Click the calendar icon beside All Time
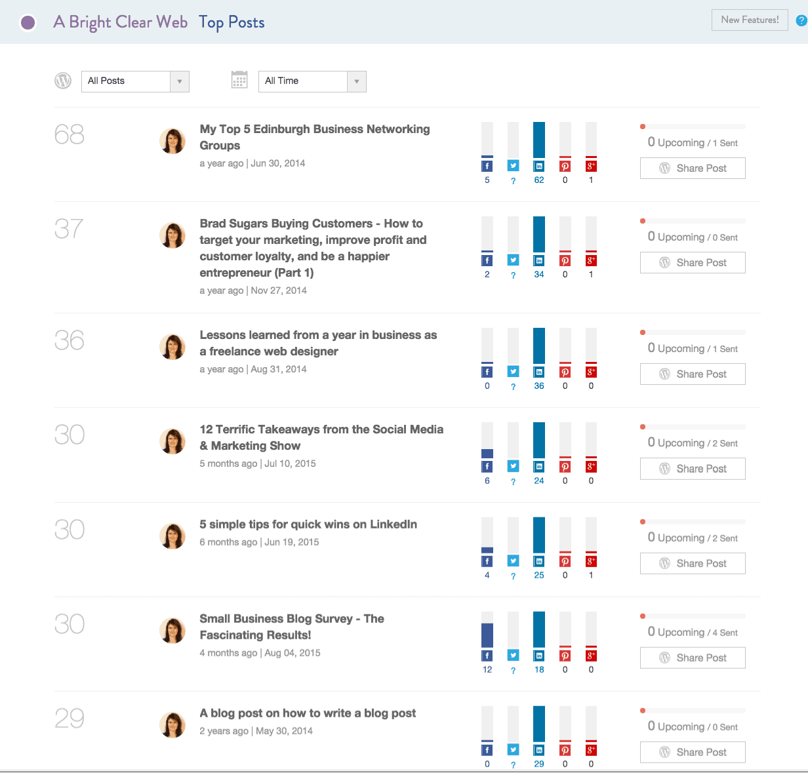Screen dimensions: 808x773 [x=239, y=80]
